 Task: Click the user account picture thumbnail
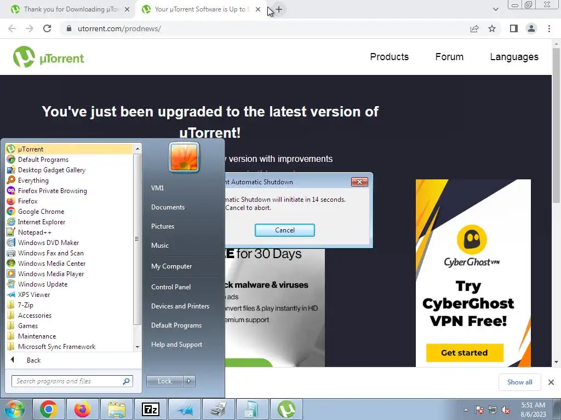coord(184,157)
